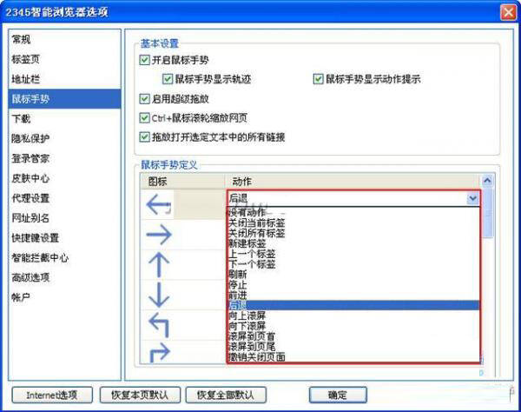Click the 图标 column header
This screenshot has height=412, width=521.
(x=182, y=182)
